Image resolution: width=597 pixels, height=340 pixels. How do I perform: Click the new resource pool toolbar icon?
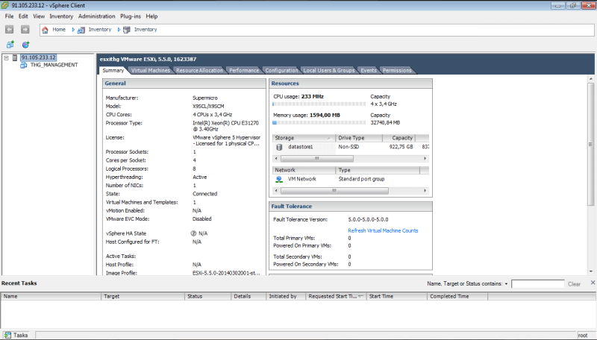(x=25, y=45)
